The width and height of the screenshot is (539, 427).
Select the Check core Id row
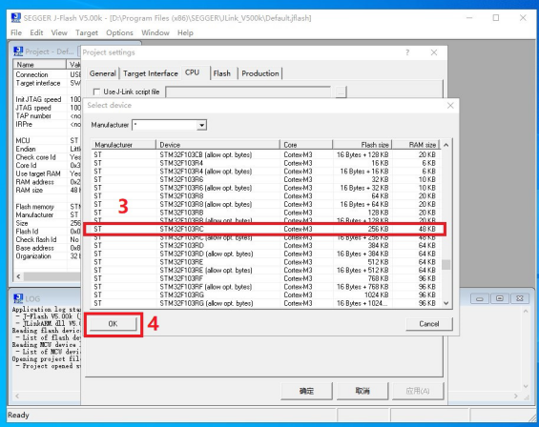pyautogui.click(x=47, y=157)
